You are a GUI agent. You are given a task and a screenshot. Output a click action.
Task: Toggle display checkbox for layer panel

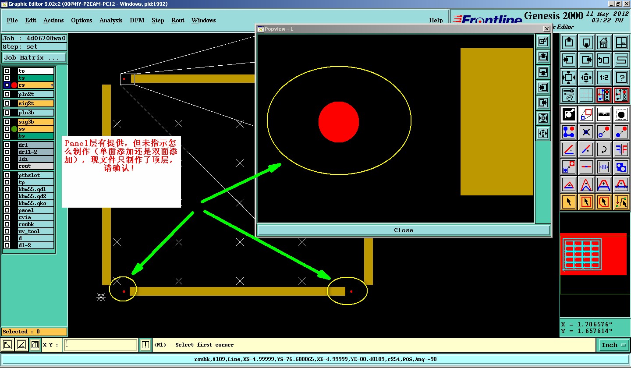[7, 210]
